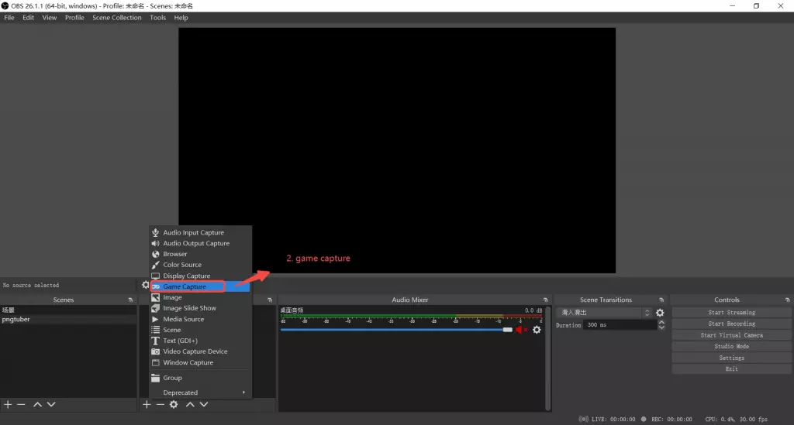
Task: Undock the Scene Transitions panel
Action: click(x=661, y=300)
